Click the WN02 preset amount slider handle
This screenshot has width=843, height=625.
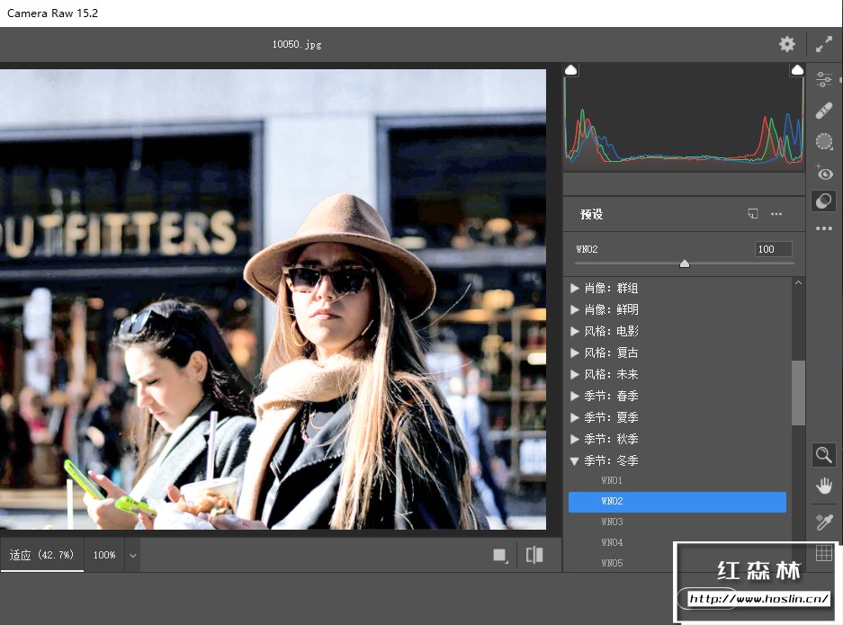coord(685,263)
